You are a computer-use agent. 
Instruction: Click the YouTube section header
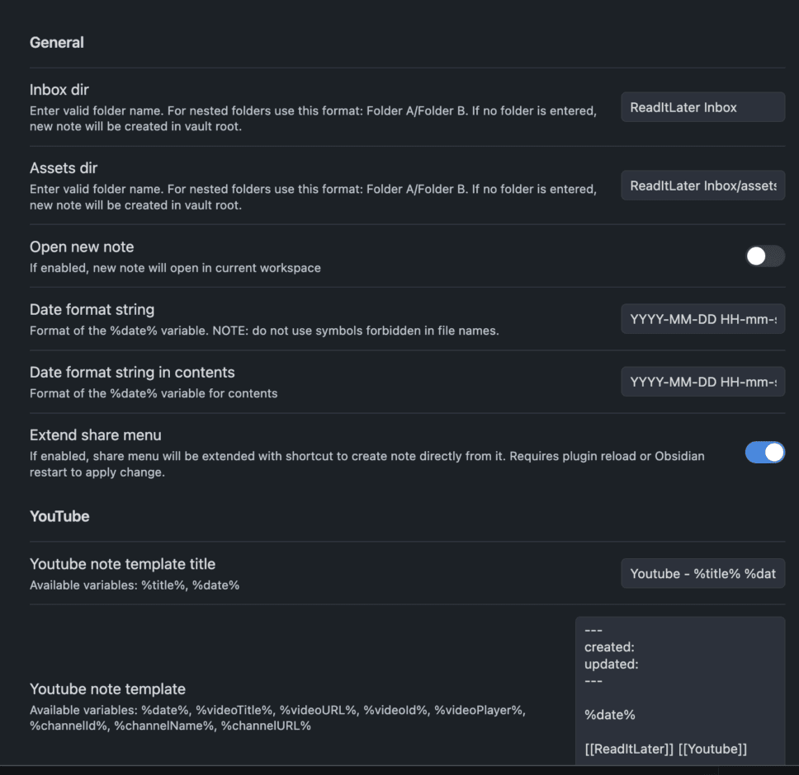(x=59, y=516)
